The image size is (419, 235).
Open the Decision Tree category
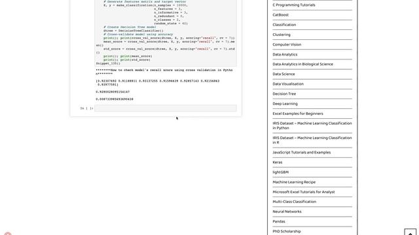pos(284,94)
